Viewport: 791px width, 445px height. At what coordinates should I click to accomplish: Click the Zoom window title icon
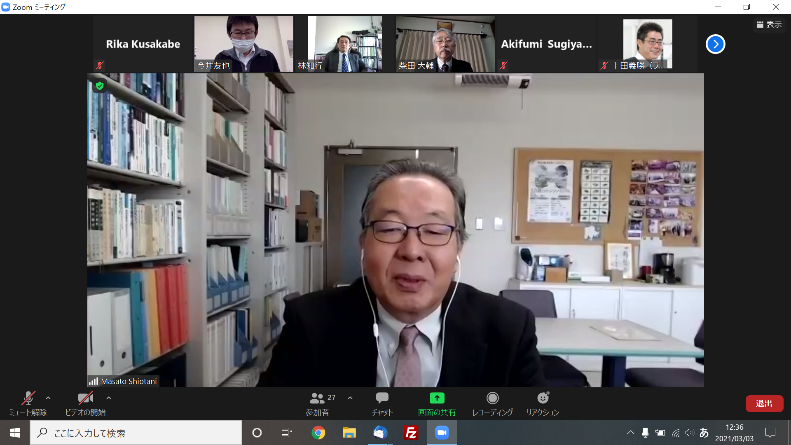tap(6, 7)
